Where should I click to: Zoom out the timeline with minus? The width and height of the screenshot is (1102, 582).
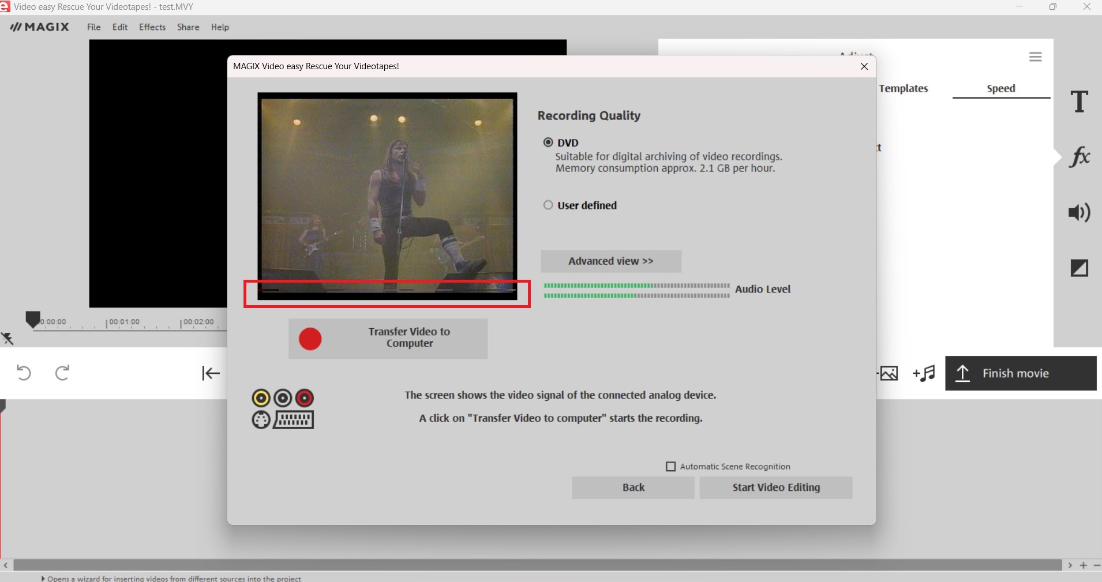1097,565
